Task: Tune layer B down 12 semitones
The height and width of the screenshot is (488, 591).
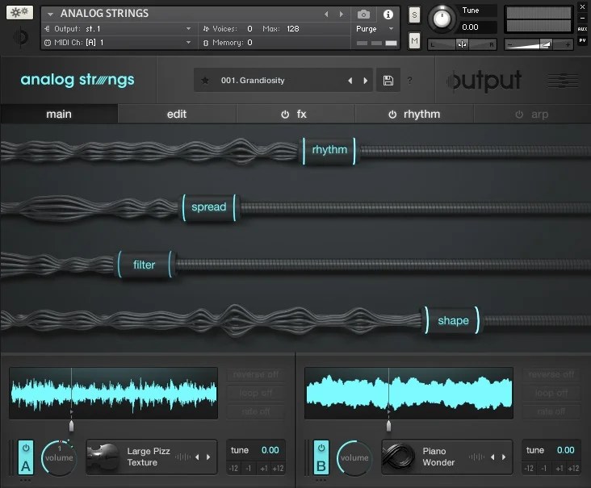Action: click(x=529, y=469)
